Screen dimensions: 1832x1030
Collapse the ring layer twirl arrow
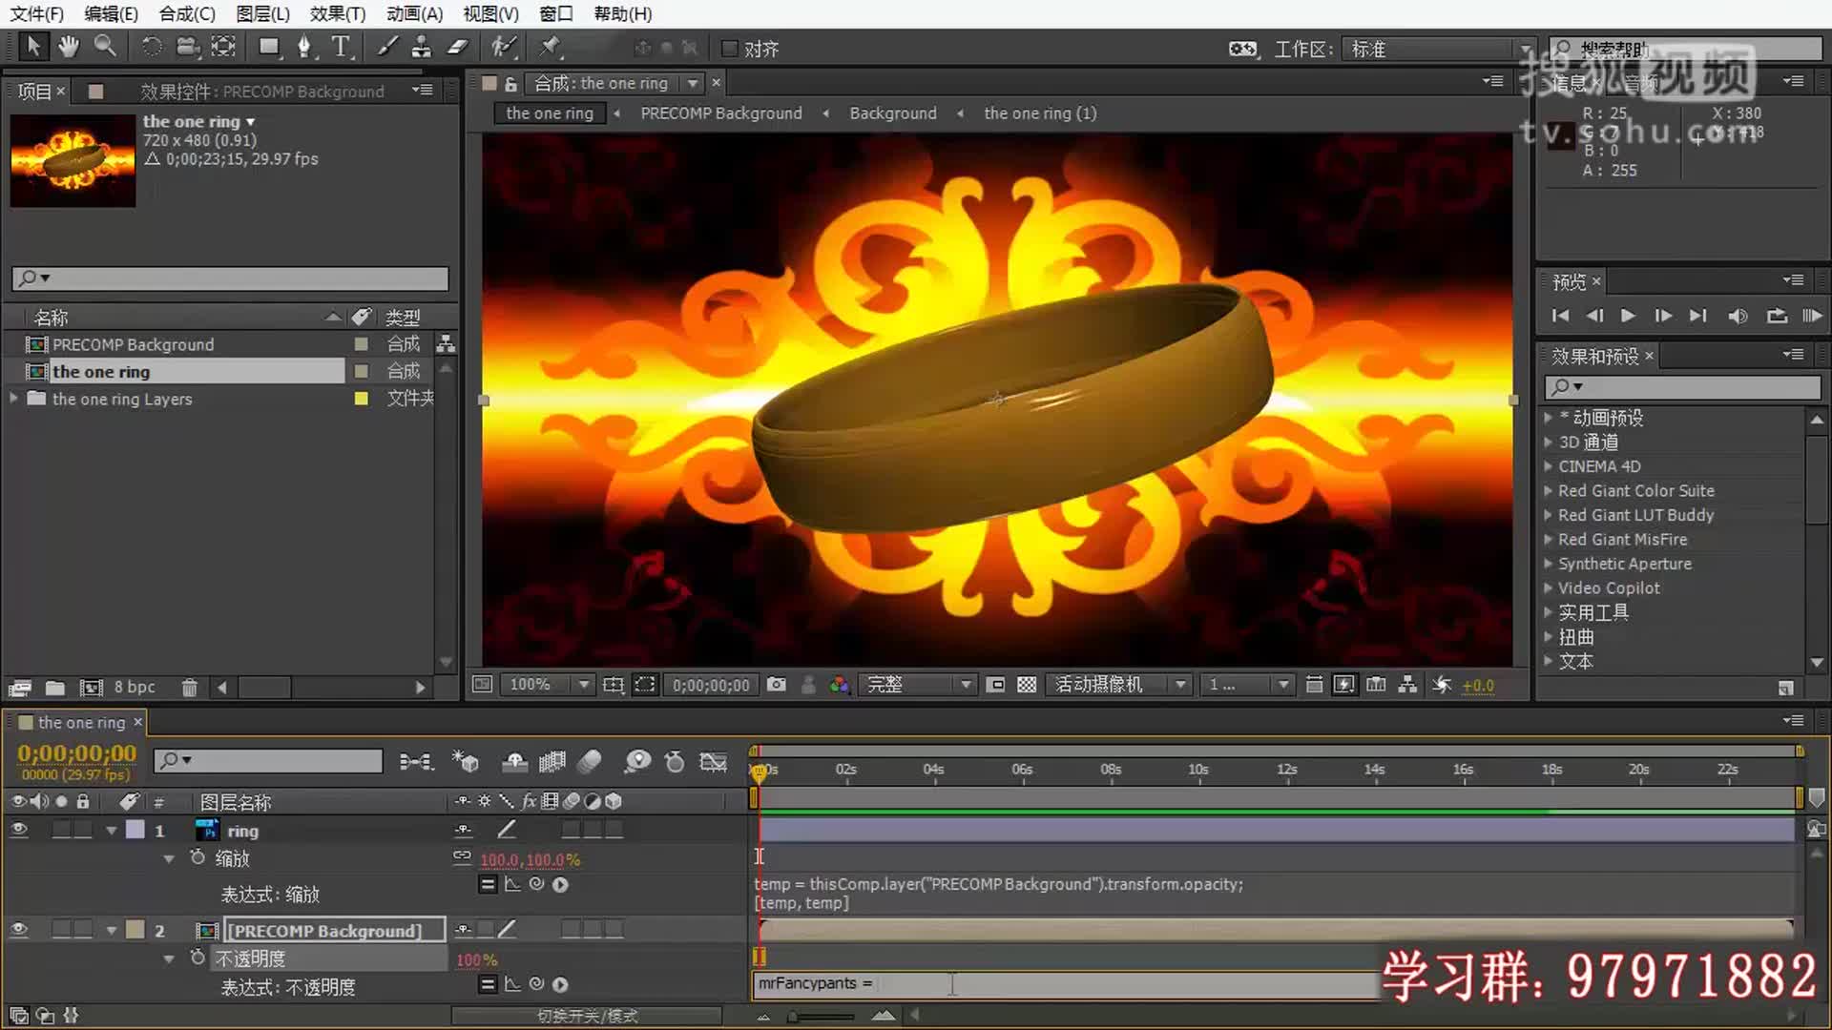pos(112,831)
